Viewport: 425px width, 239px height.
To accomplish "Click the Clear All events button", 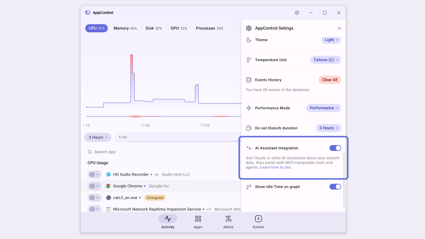I will point(330,80).
